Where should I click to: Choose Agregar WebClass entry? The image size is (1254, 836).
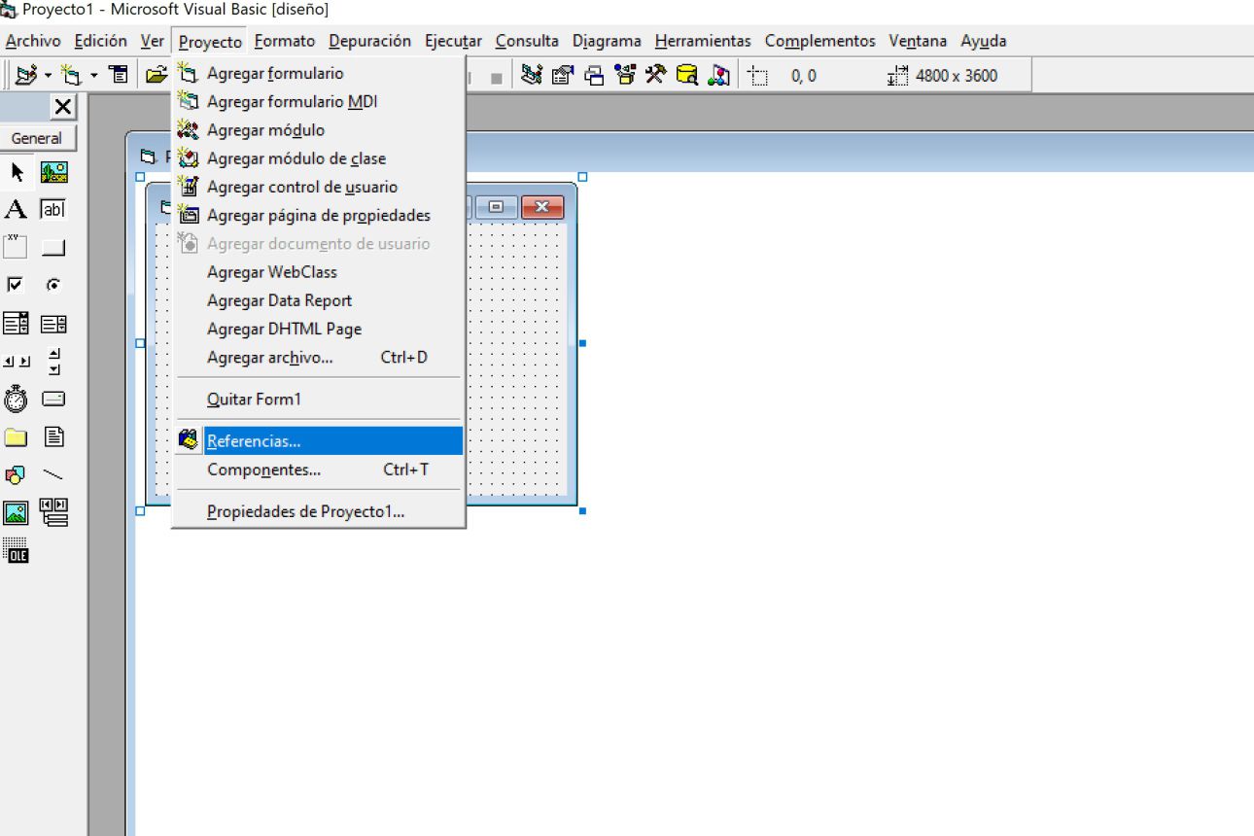[x=318, y=272]
